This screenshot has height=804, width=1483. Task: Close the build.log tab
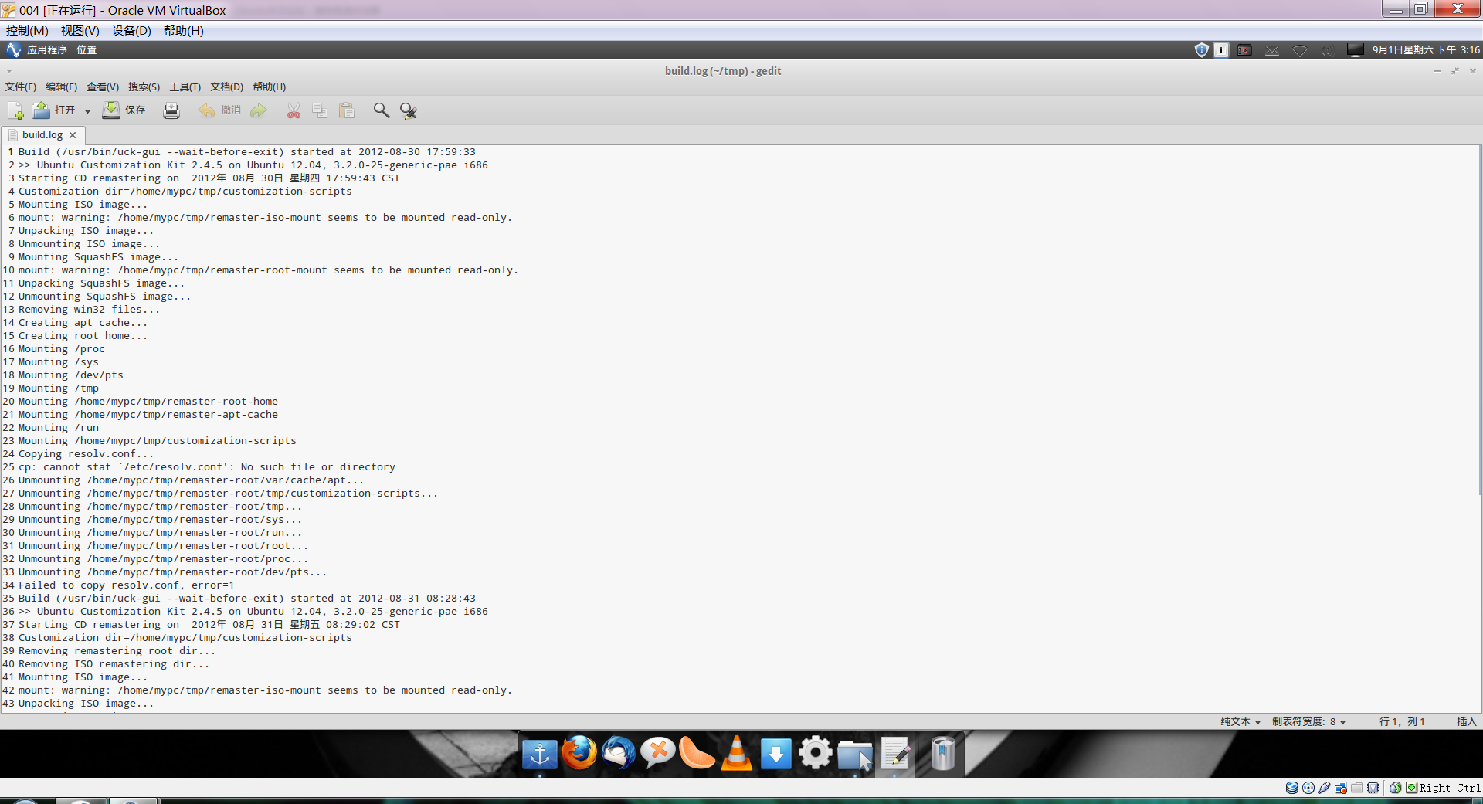[73, 135]
